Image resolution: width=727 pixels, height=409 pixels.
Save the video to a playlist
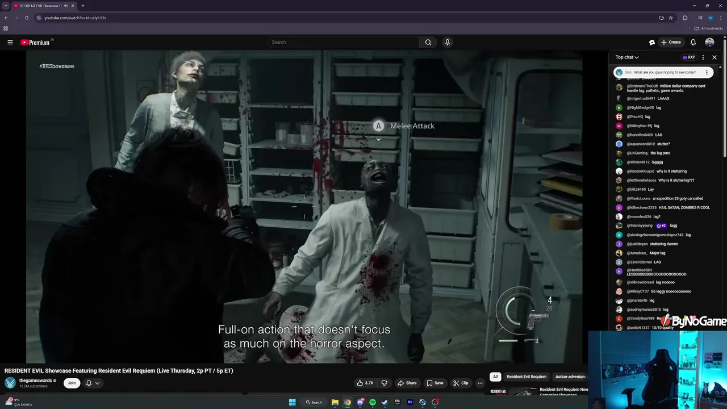(x=434, y=383)
